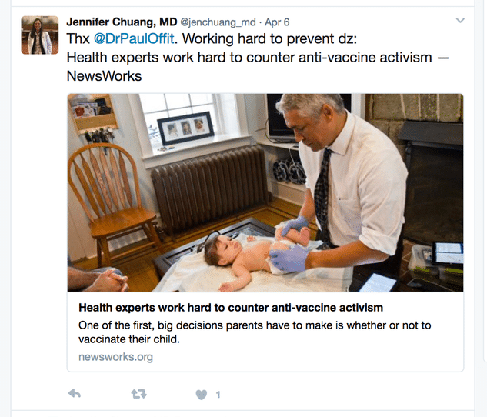Open the tweet options chevron menu

coord(460,21)
